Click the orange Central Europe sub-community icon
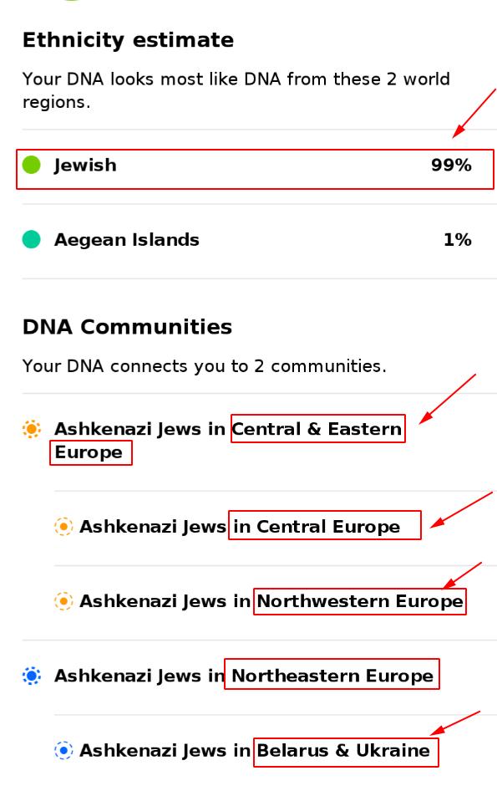497x786 pixels. [x=63, y=527]
